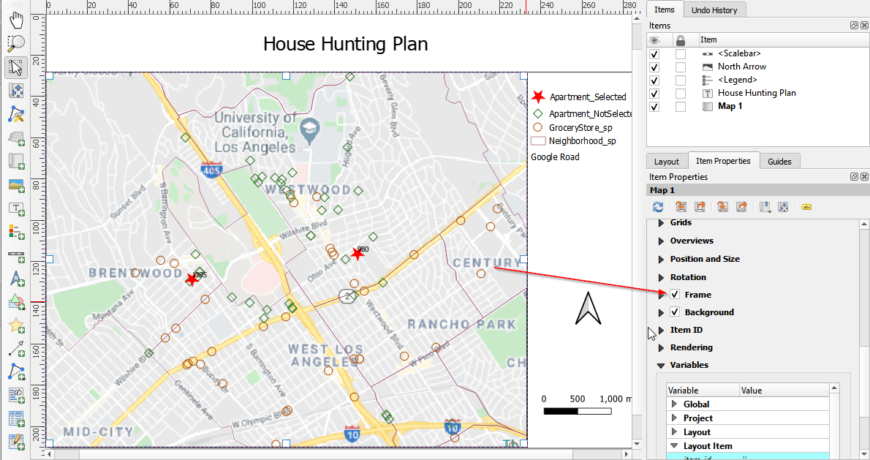Screen dimensions: 870x460
Task: Pick the Add Attribute Table tool
Action: click(x=16, y=419)
